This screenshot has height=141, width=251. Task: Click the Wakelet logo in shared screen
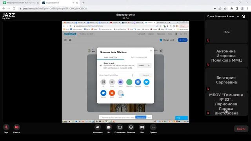[70, 34]
